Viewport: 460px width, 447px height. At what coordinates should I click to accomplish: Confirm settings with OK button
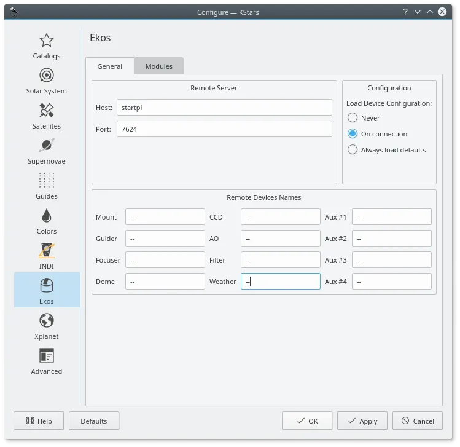(x=307, y=421)
